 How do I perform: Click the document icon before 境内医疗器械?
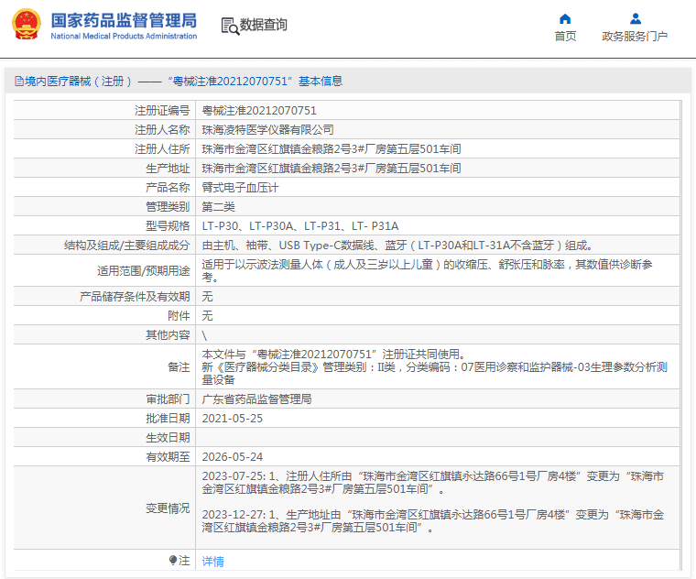click(19, 81)
